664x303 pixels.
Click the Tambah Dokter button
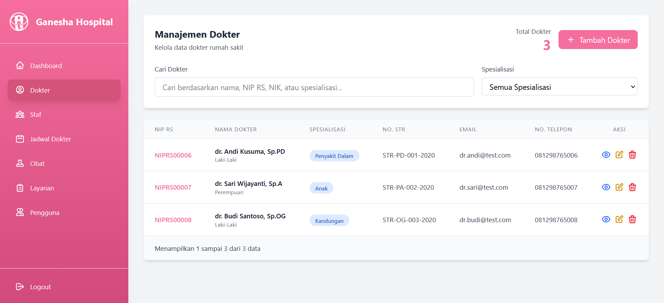click(598, 40)
